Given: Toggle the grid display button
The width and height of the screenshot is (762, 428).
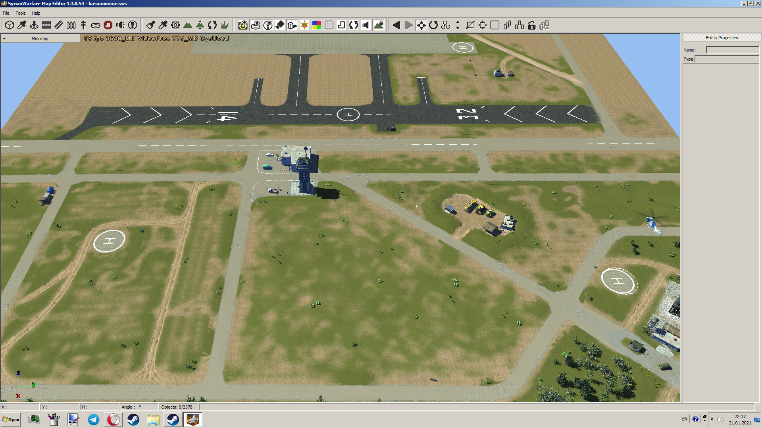Looking at the screenshot, I should pyautogui.click(x=329, y=25).
